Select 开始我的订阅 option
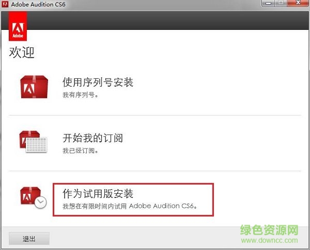Image resolution: width=310 pixels, height=250 pixels. [92, 138]
